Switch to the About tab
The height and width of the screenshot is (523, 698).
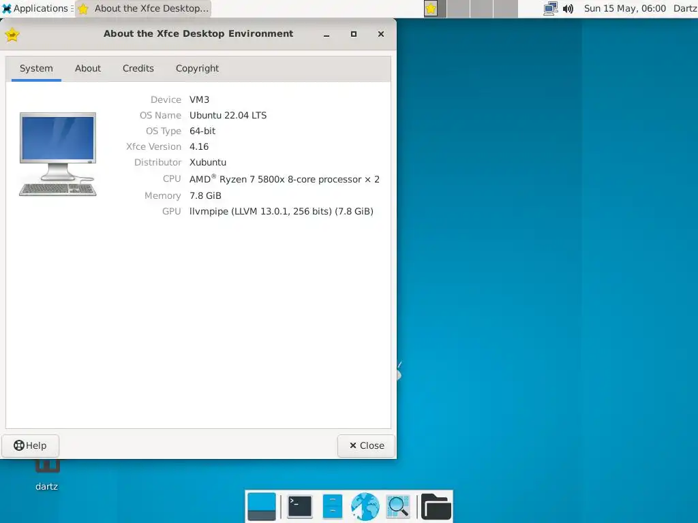pos(88,69)
